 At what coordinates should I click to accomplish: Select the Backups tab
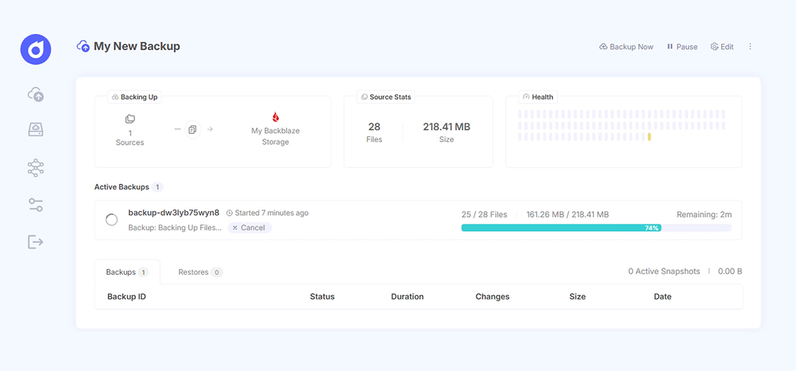(127, 272)
